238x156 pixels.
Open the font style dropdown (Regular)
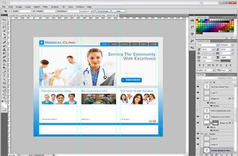point(232,45)
